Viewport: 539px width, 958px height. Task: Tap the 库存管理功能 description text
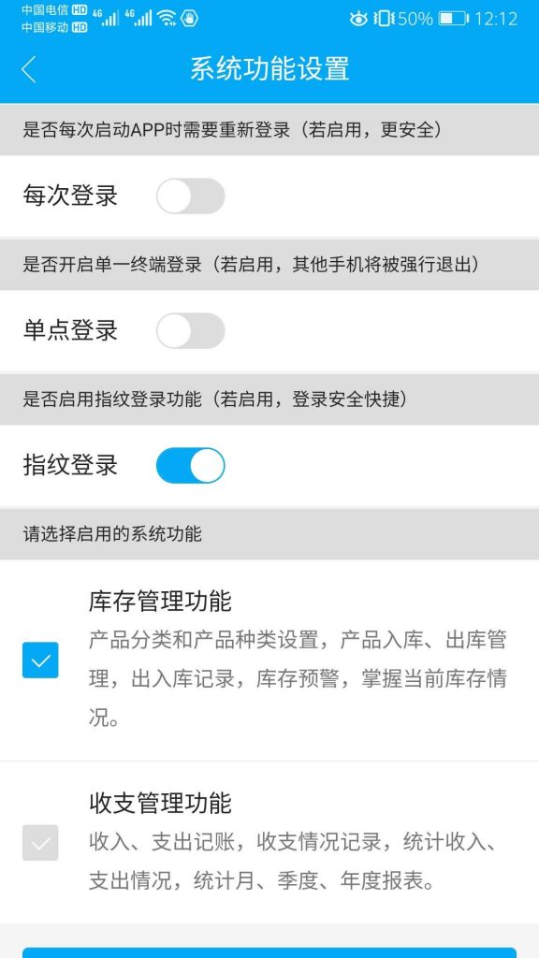[x=298, y=679]
